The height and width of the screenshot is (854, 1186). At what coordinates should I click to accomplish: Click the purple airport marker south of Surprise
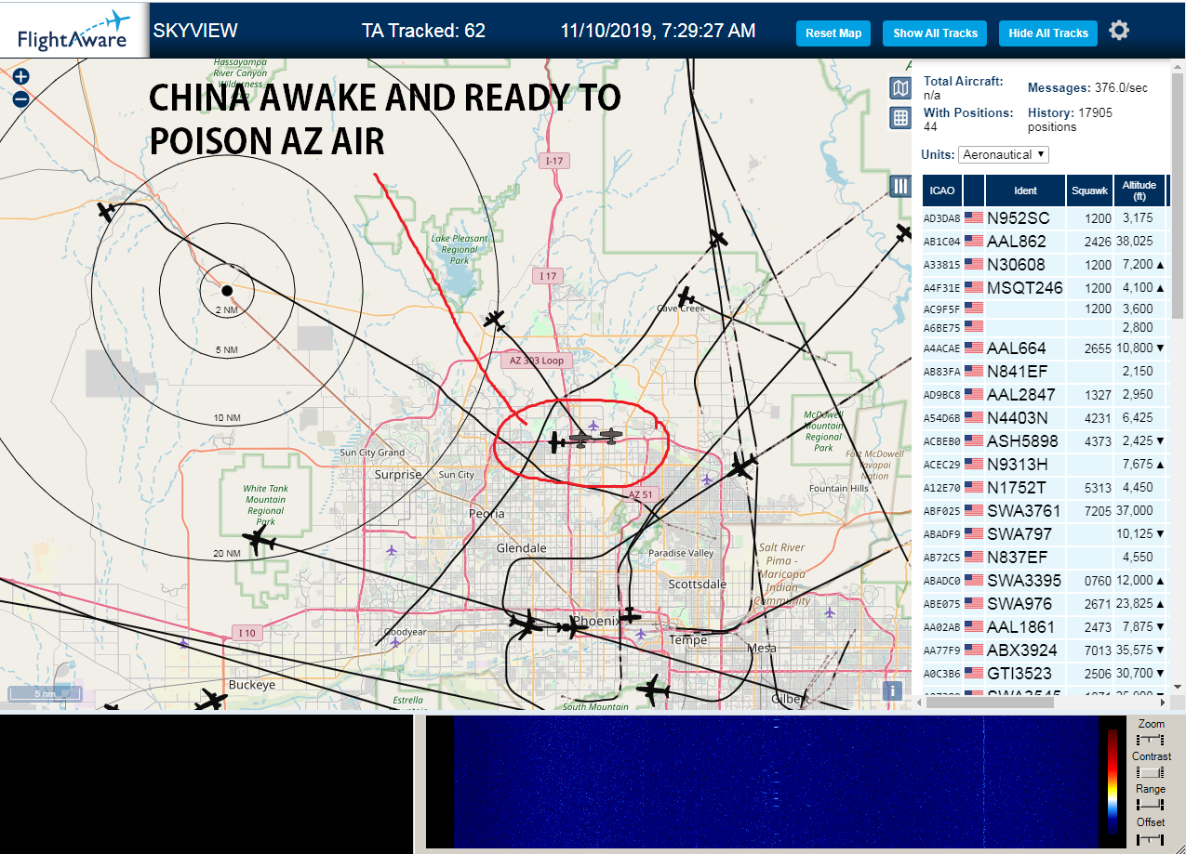tap(392, 551)
